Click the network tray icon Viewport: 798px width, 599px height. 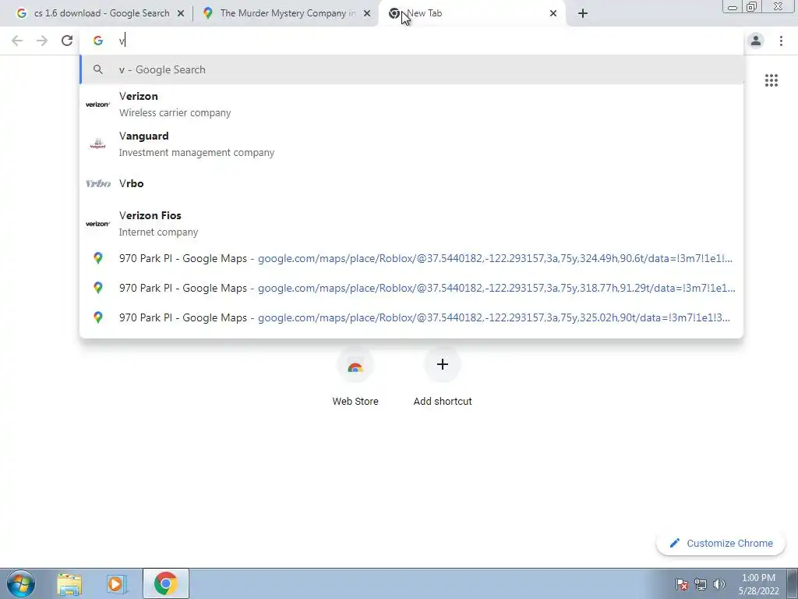701,583
